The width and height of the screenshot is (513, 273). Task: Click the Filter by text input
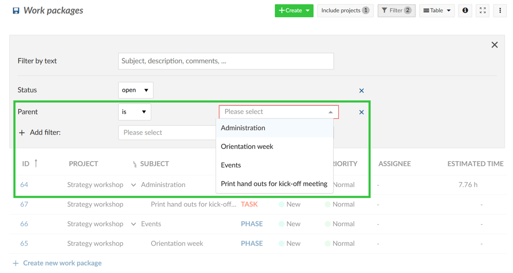pyautogui.click(x=226, y=61)
